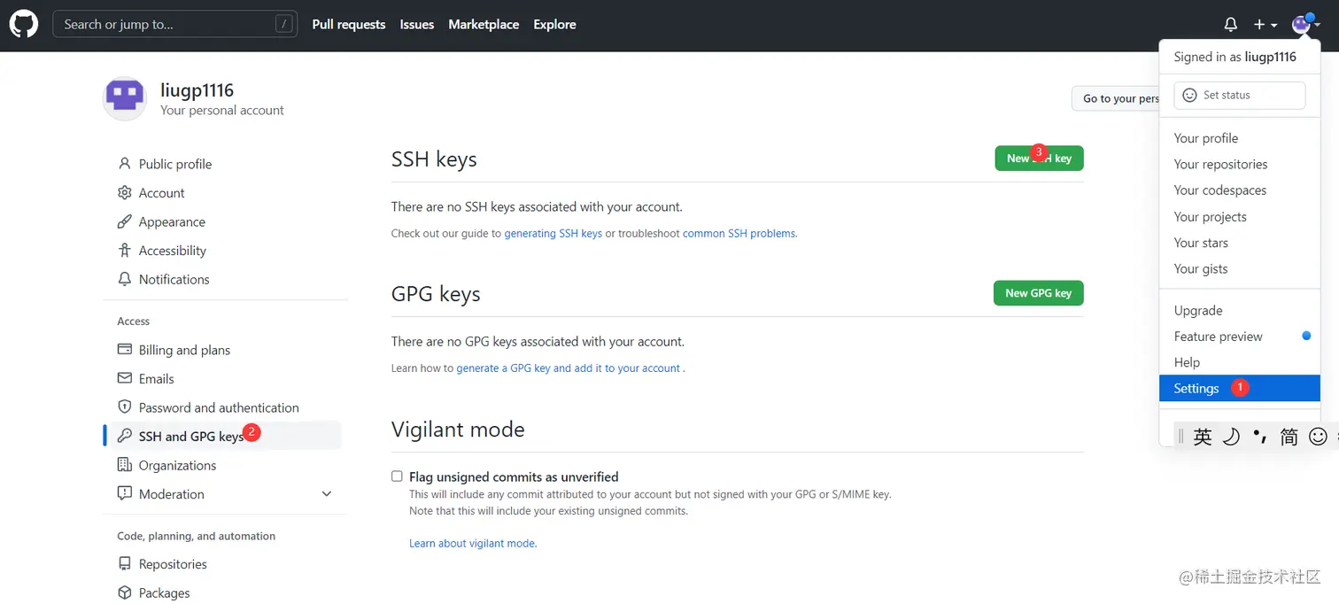1339x604 pixels.
Task: Open Pull requests in top navigation
Action: click(349, 25)
